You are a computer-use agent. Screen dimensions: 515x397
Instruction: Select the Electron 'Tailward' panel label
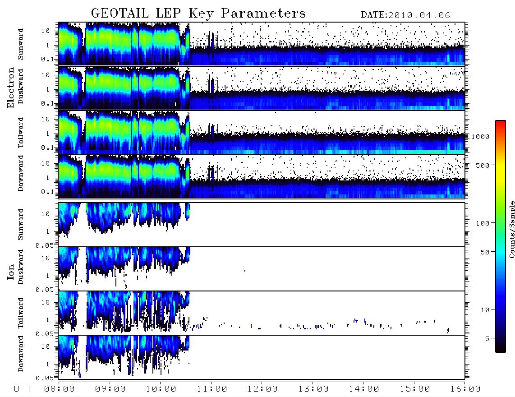(x=21, y=133)
